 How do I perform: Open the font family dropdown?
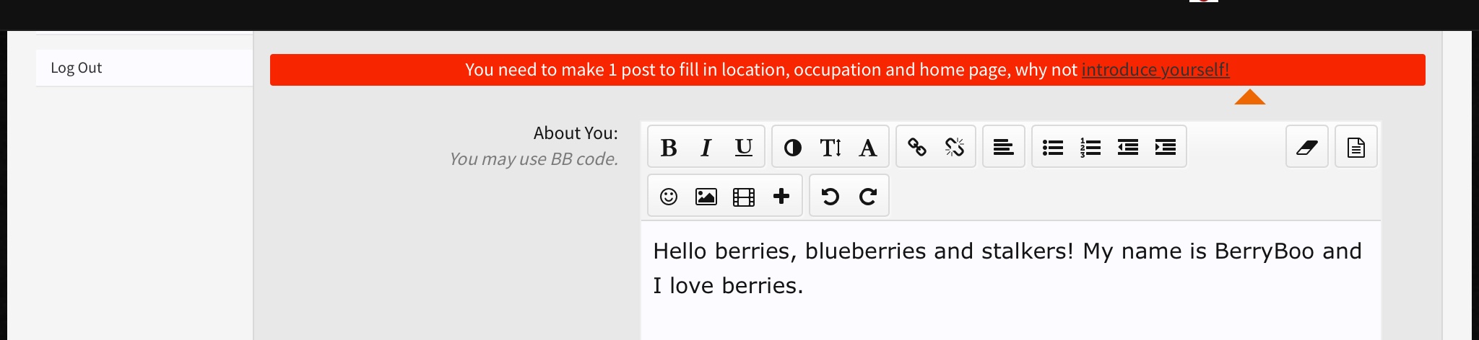pos(868,147)
